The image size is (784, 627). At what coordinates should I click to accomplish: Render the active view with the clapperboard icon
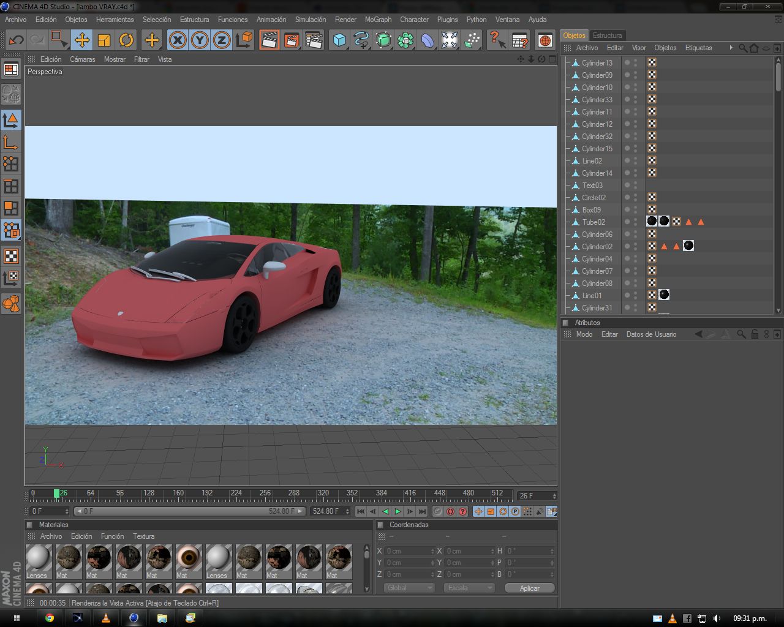(268, 40)
